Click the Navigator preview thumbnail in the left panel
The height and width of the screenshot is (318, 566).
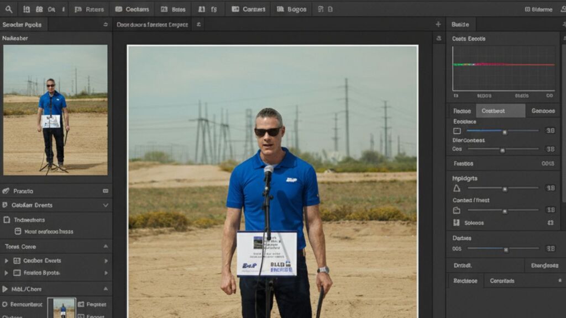click(55, 110)
